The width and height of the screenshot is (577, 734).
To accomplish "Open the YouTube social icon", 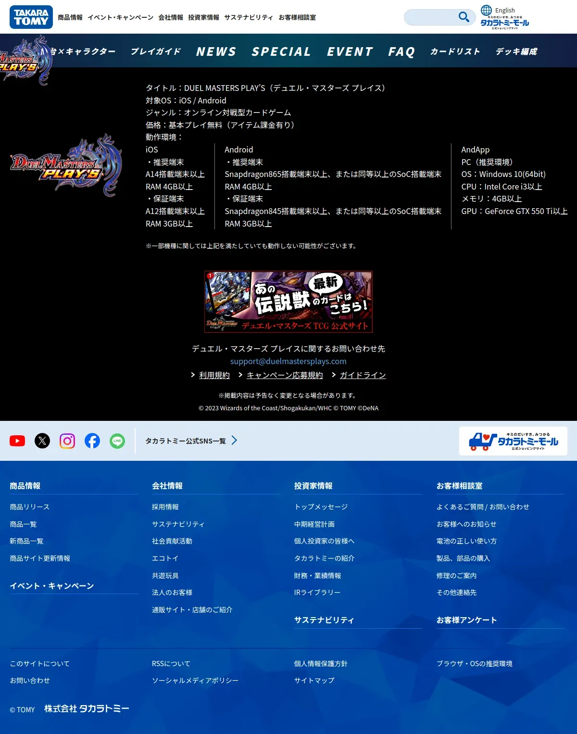I will [17, 441].
